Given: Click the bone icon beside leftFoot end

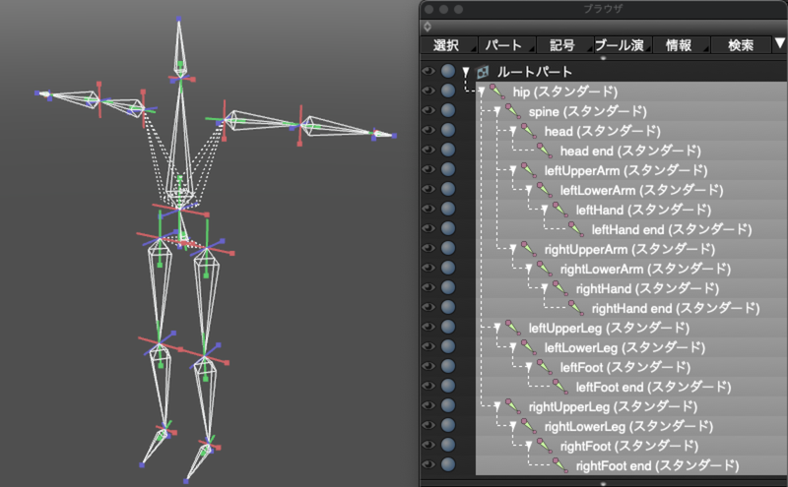Looking at the screenshot, I should point(560,387).
